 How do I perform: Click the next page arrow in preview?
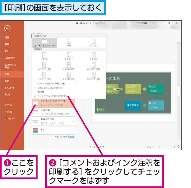pyautogui.click(x=103, y=147)
